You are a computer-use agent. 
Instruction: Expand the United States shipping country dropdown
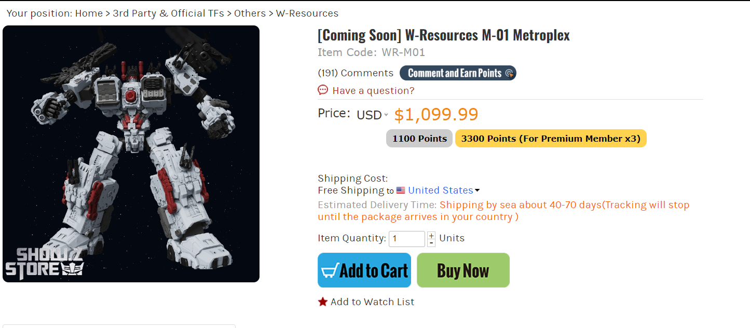(477, 190)
